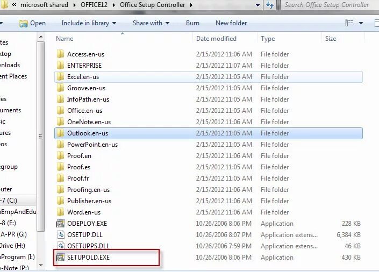Select the (E:) drive in navigation pane
The height and width of the screenshot is (272, 379).
coord(8,223)
